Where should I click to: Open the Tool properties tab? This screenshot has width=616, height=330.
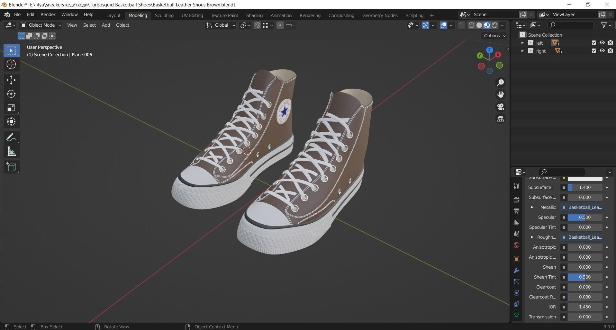(x=516, y=186)
